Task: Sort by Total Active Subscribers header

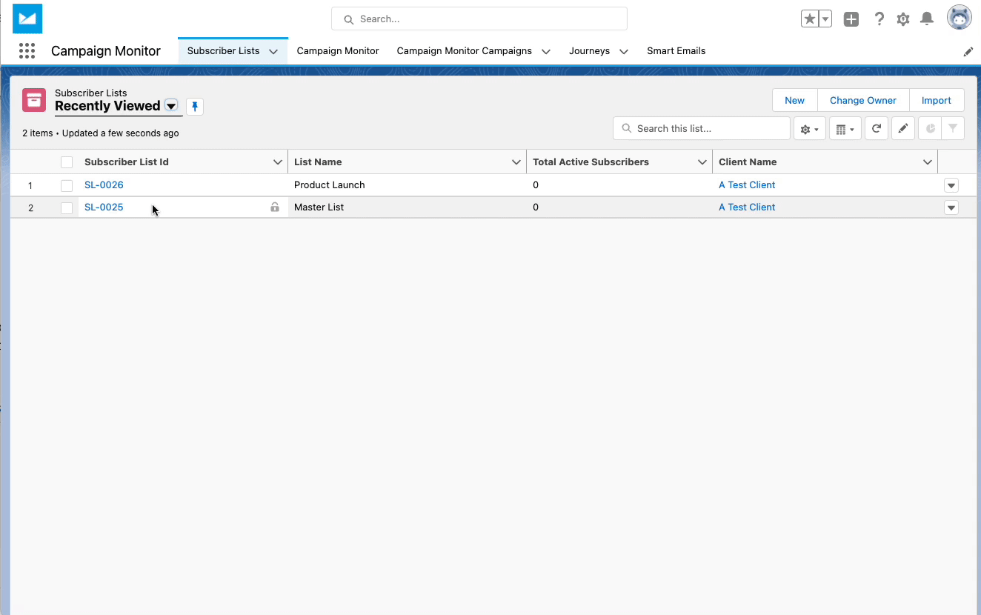Action: tap(591, 162)
